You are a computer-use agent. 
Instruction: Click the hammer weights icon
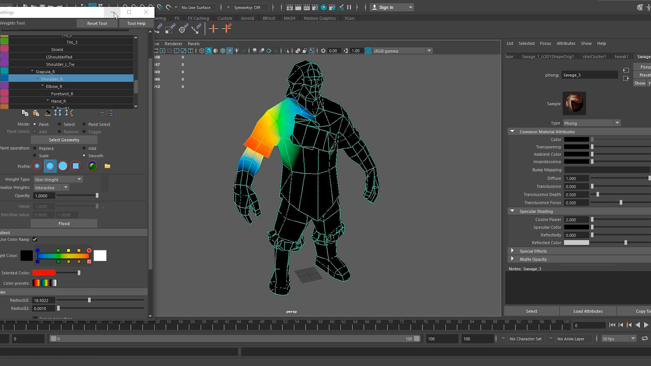pos(47,113)
